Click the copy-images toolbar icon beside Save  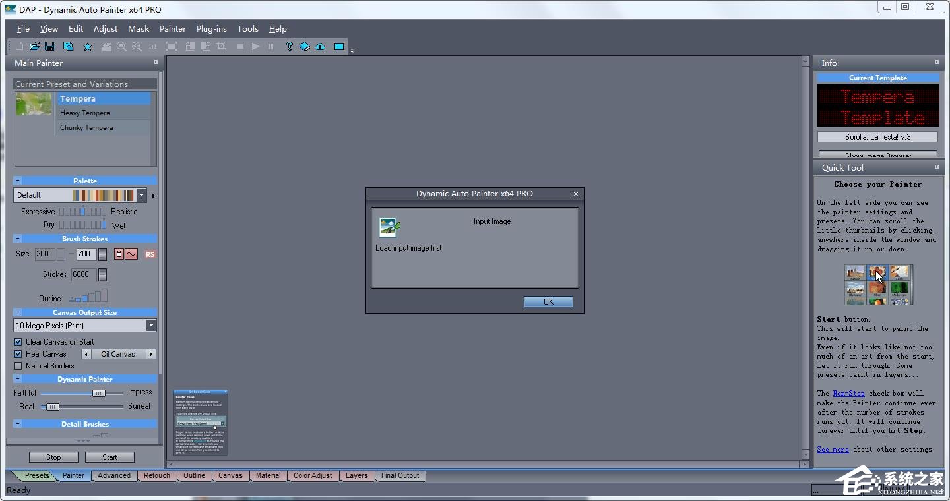(68, 46)
